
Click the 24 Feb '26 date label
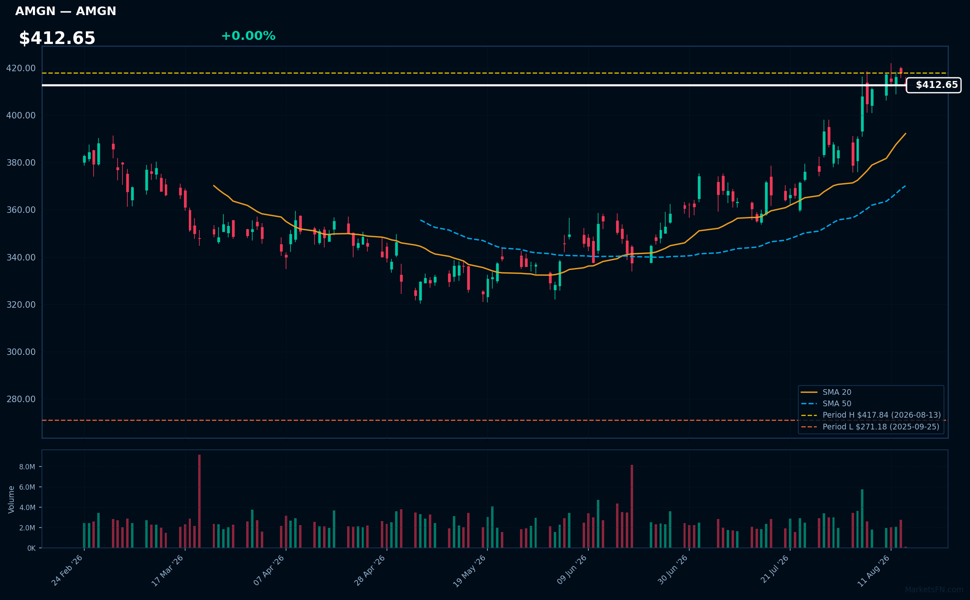(67, 570)
